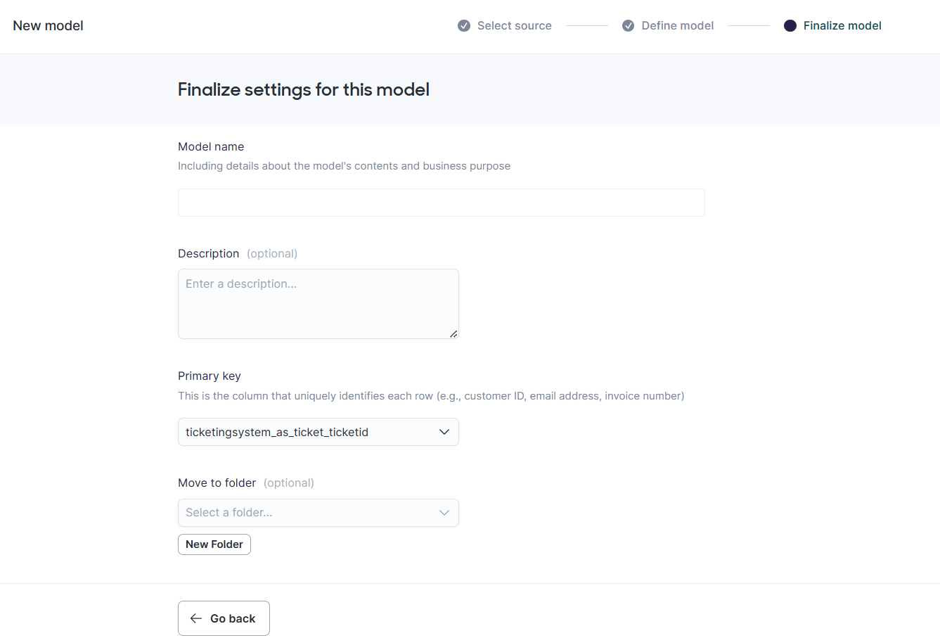Screen dimensions: 940x638
Task: Click into the Description text area
Action: (318, 304)
